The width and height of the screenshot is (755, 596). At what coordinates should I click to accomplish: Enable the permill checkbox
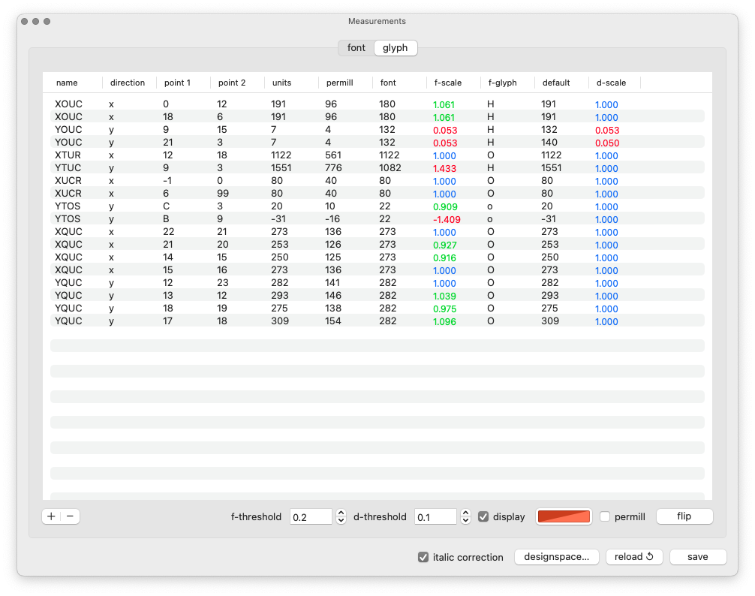(x=605, y=516)
